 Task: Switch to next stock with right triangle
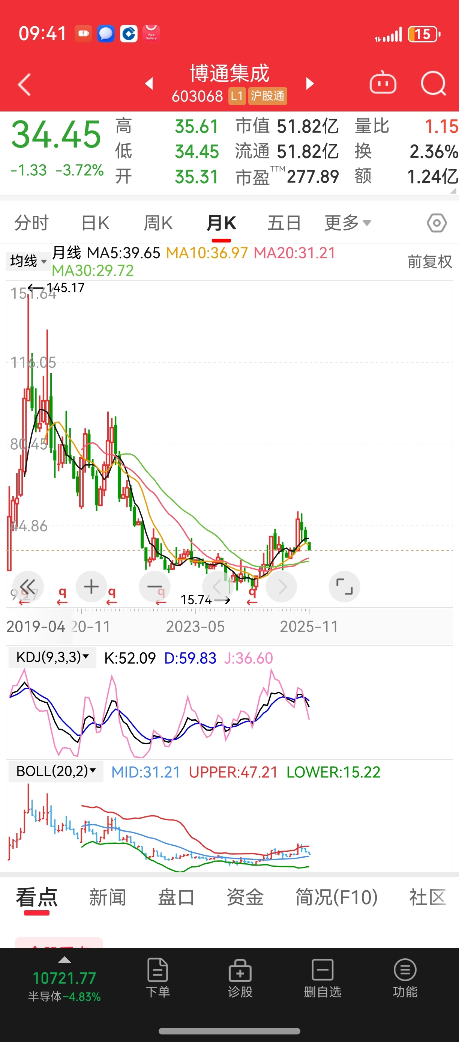coord(310,84)
